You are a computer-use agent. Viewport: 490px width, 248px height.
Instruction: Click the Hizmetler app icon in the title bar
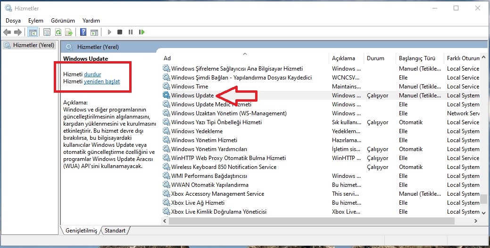[x=8, y=8]
